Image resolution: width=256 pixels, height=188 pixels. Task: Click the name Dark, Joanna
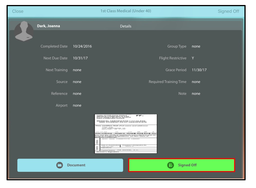(x=49, y=26)
